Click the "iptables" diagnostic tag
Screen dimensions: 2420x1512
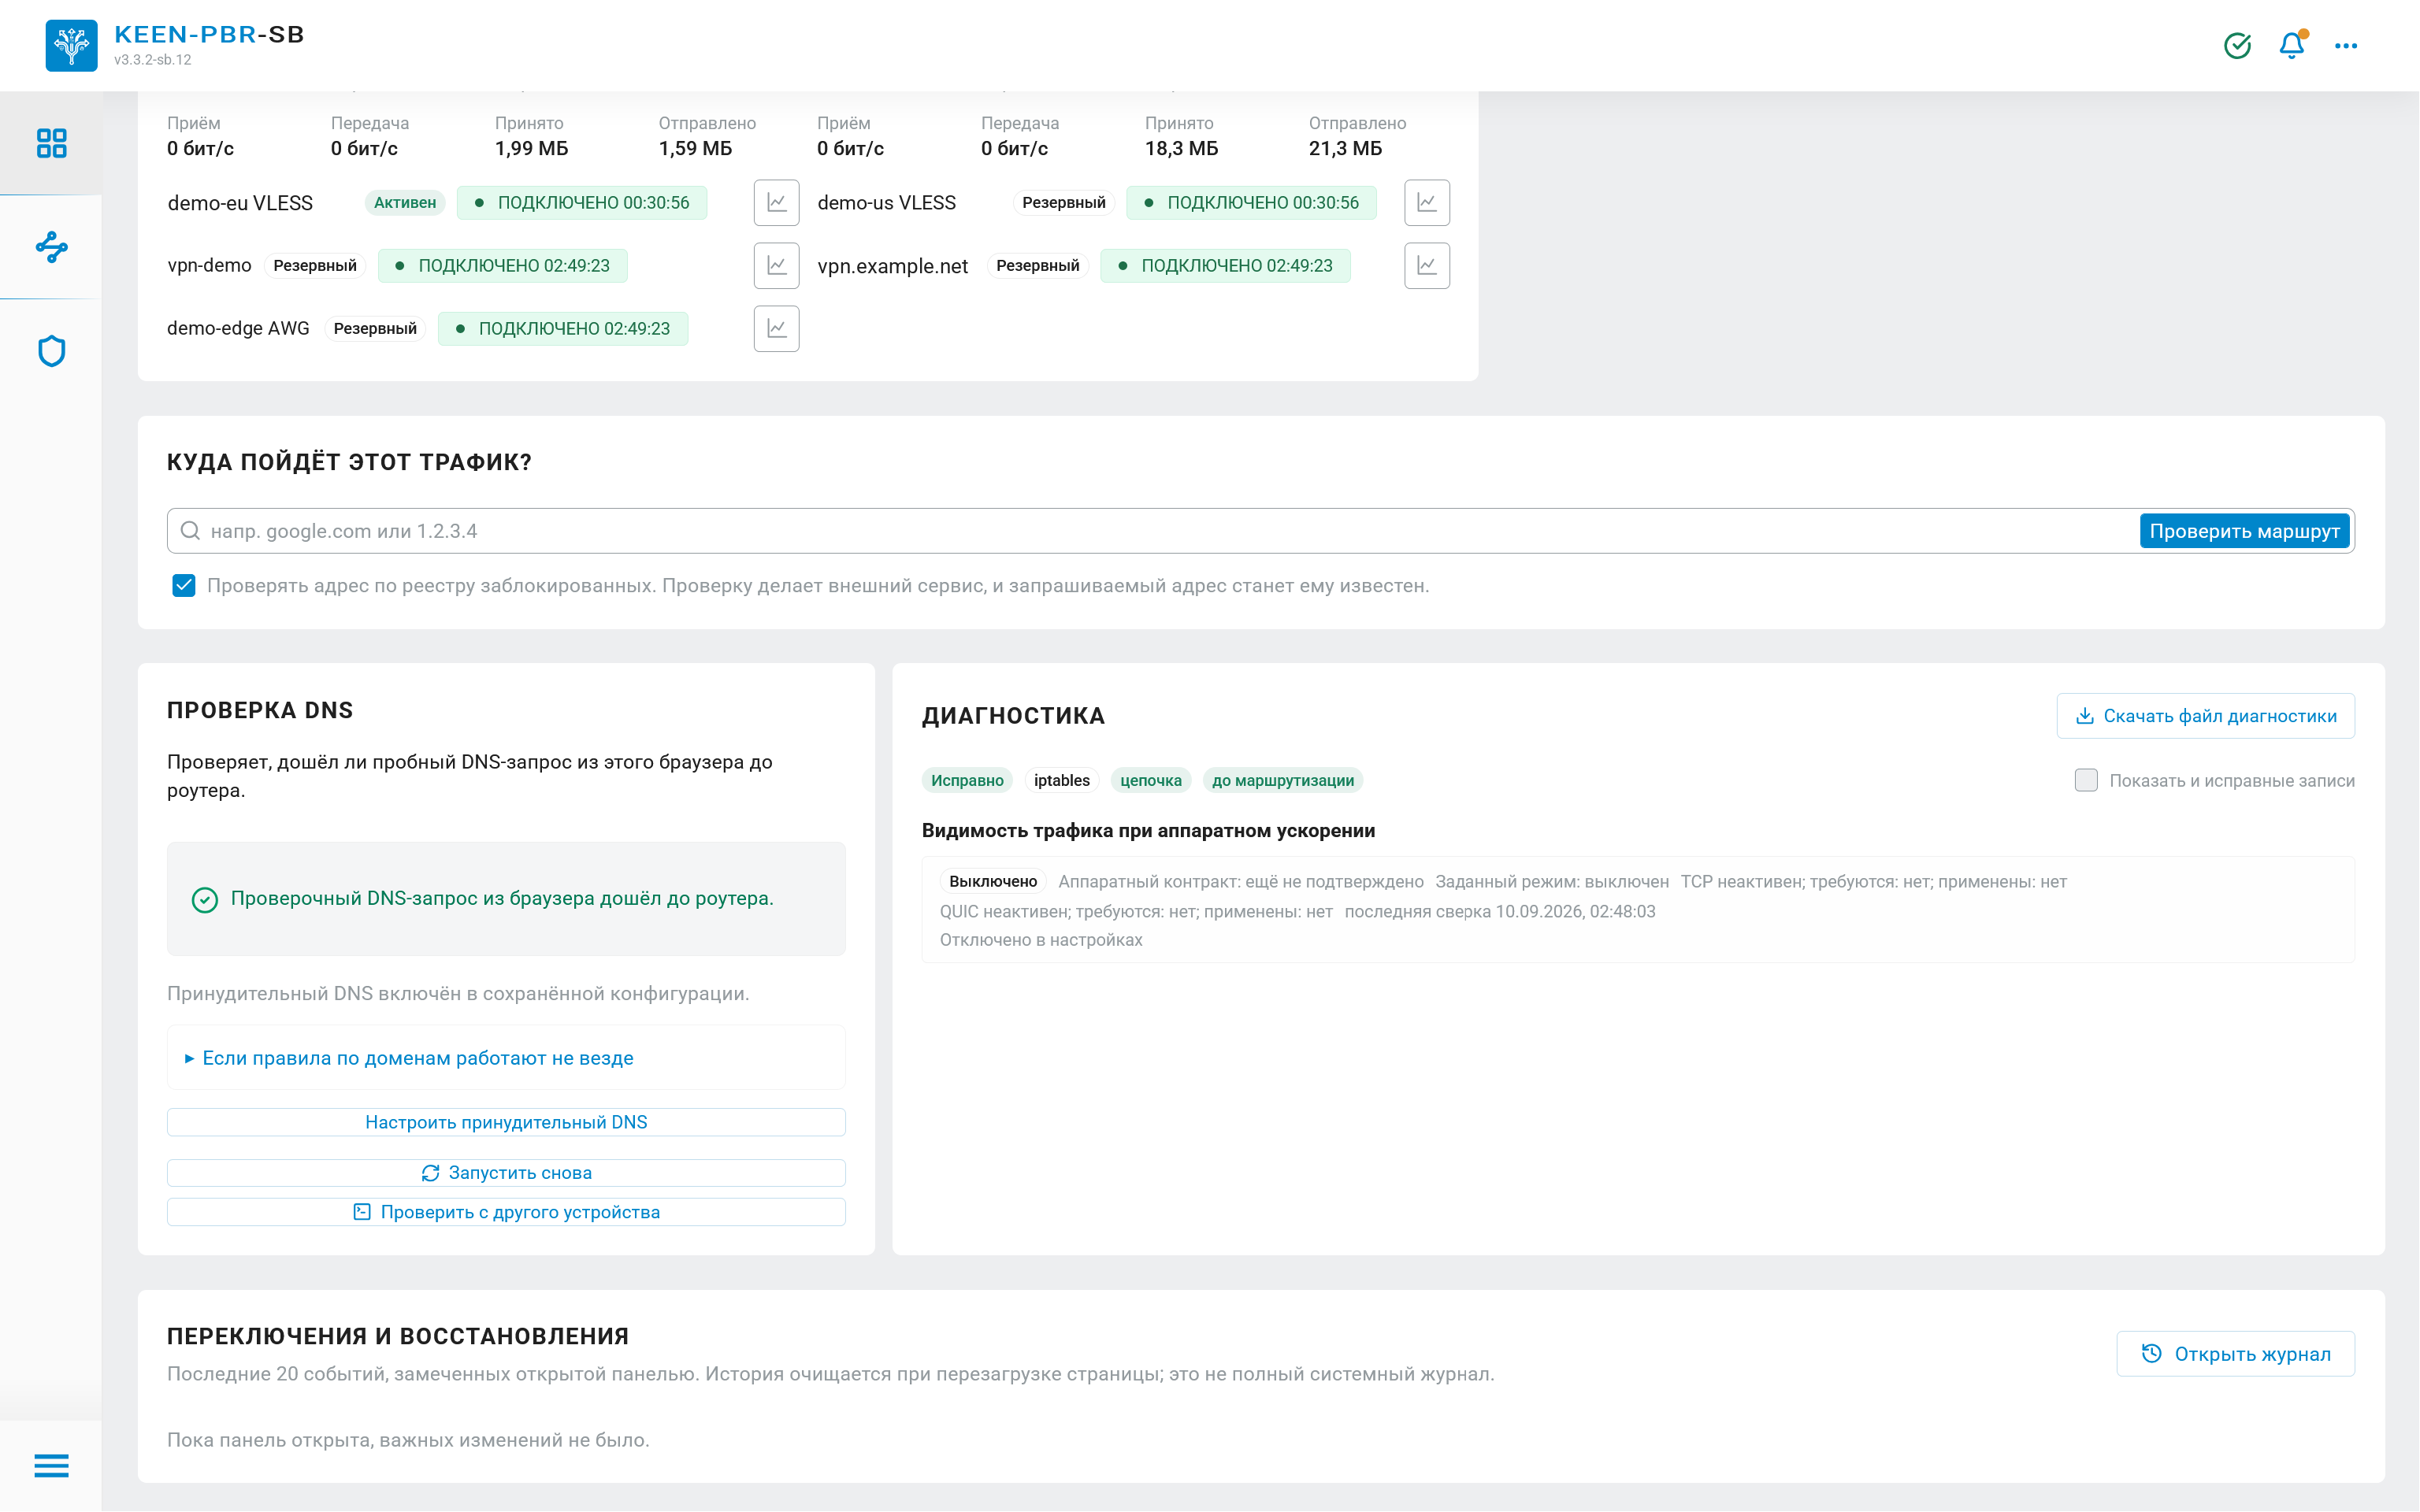pos(1062,780)
